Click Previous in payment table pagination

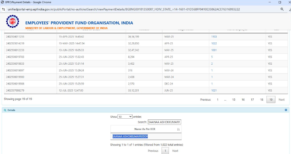(x=205, y=100)
